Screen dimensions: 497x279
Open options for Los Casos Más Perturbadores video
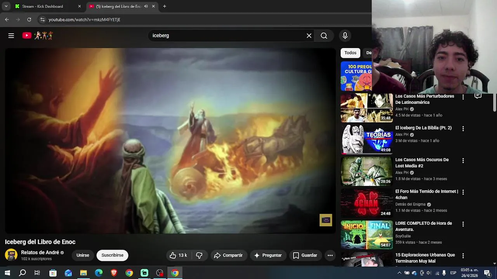pyautogui.click(x=463, y=97)
